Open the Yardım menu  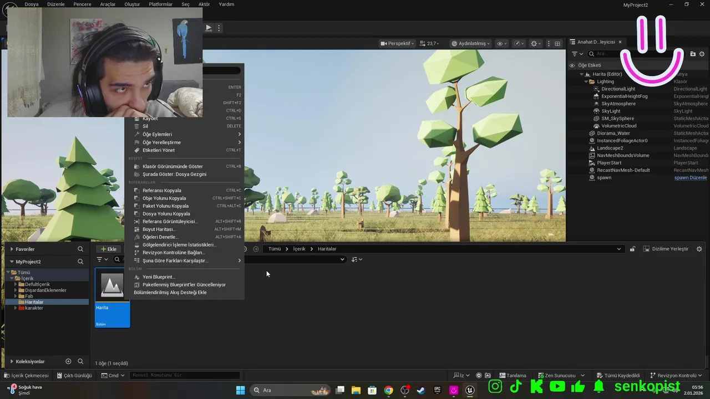pos(226,4)
